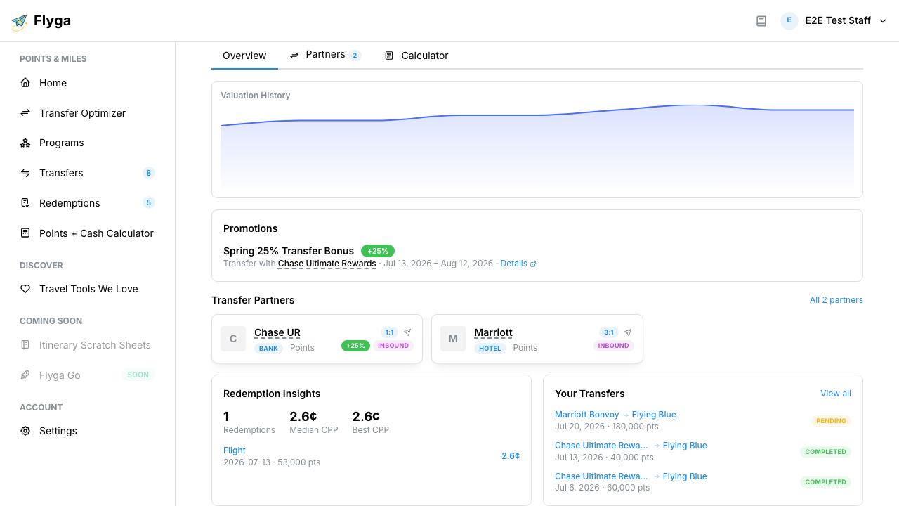The height and width of the screenshot is (506, 899).
Task: Open Transfer Optimizer page
Action: pos(87,113)
